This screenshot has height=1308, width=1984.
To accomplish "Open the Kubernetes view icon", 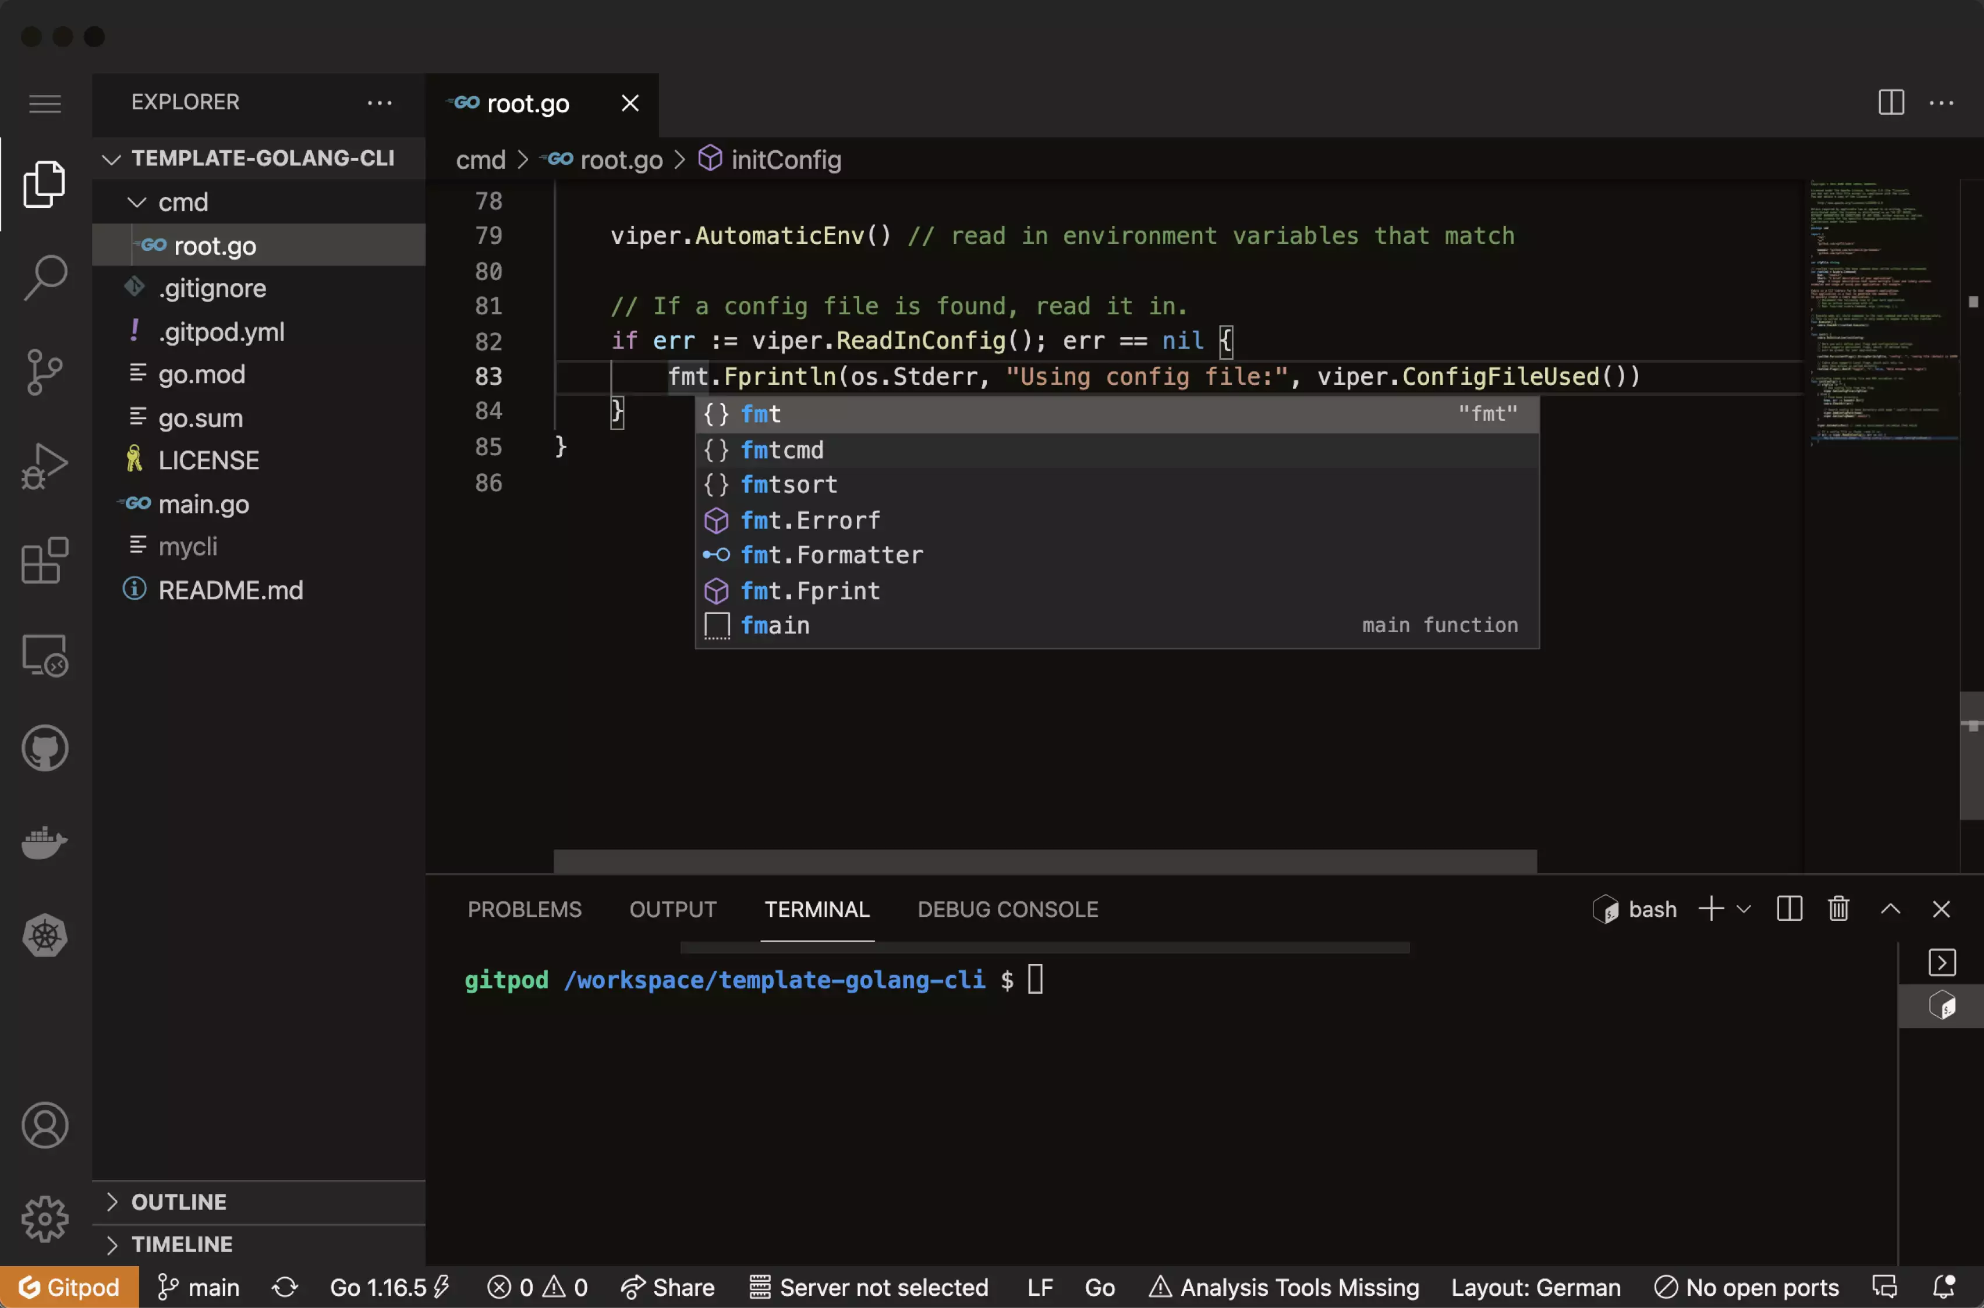I will point(45,936).
